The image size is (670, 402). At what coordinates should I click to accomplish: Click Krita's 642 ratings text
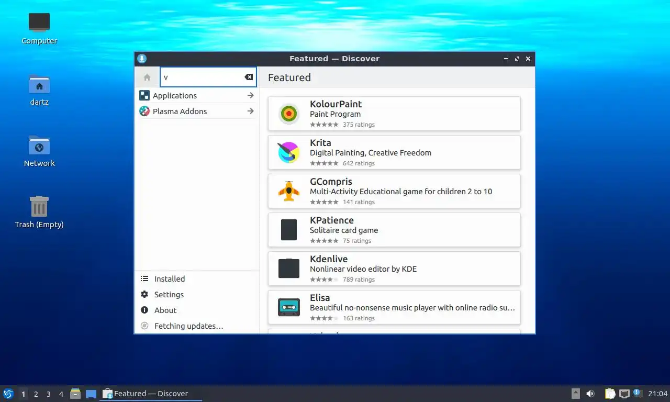(x=359, y=163)
